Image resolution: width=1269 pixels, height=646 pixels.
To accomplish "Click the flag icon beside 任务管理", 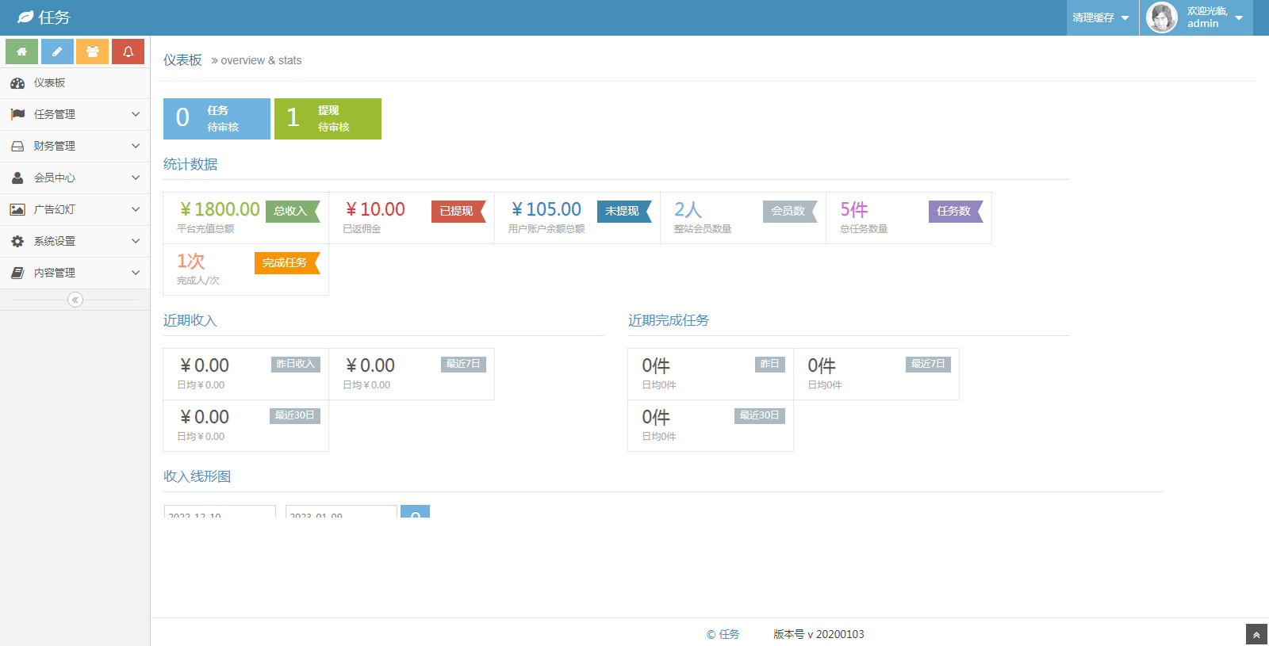I will pos(17,114).
